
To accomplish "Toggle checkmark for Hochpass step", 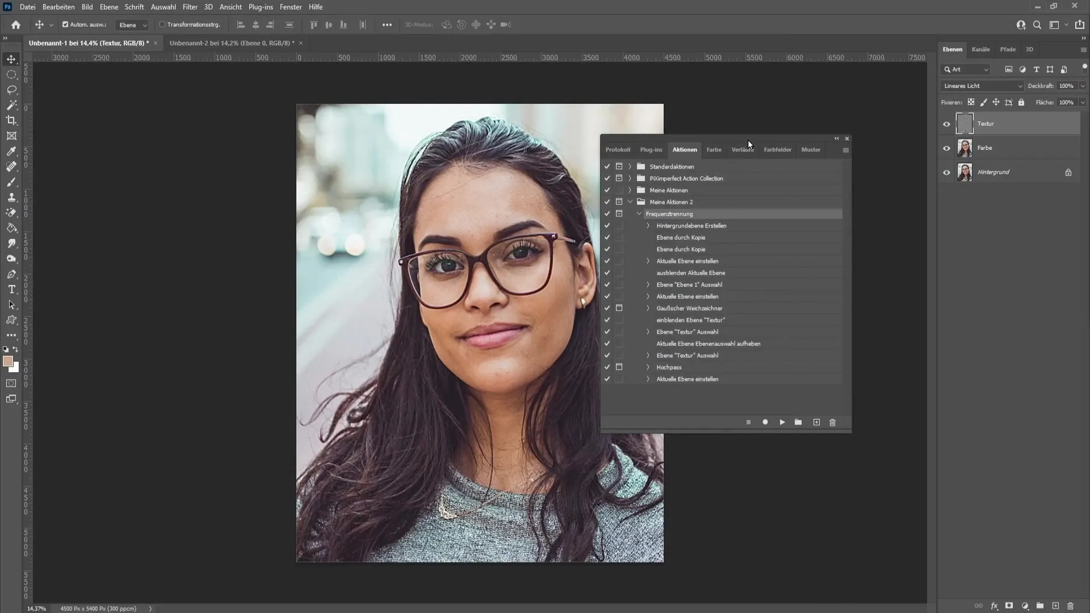I will [607, 367].
